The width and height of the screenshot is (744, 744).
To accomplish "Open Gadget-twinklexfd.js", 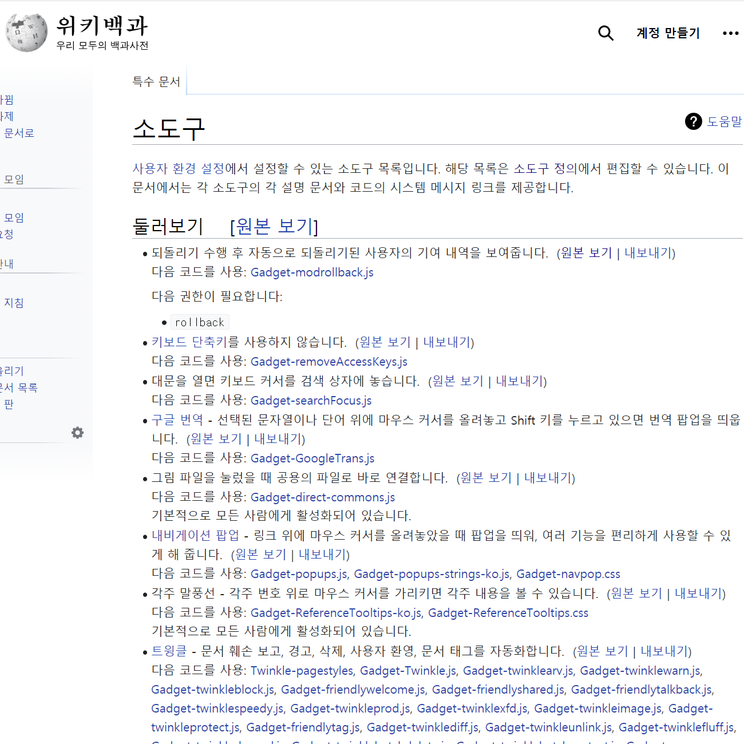I will click(x=472, y=709).
